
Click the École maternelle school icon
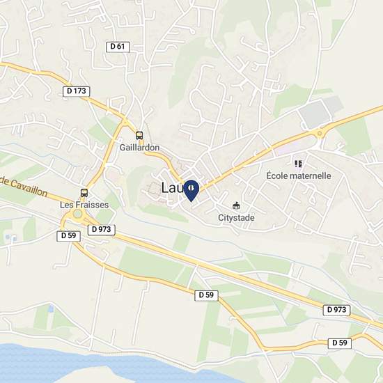298,164
